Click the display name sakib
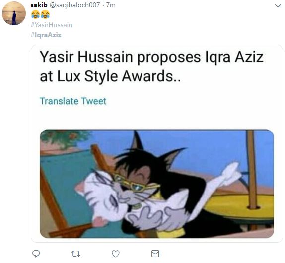Image resolution: width=285 pixels, height=263 pixels. [x=39, y=5]
